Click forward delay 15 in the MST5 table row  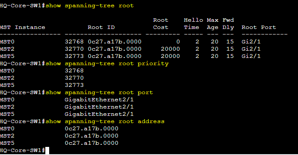pos(230,56)
